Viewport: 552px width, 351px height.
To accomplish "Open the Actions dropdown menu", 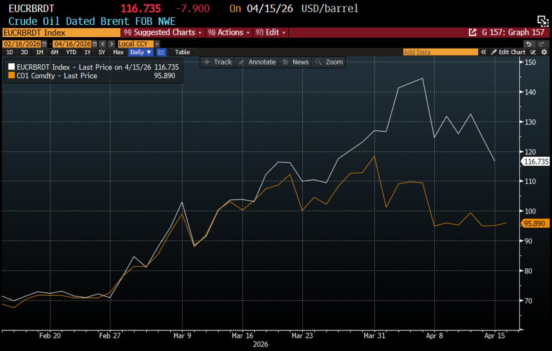I will (x=229, y=33).
